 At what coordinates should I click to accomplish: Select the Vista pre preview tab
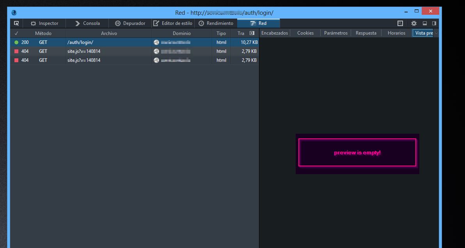click(x=423, y=33)
